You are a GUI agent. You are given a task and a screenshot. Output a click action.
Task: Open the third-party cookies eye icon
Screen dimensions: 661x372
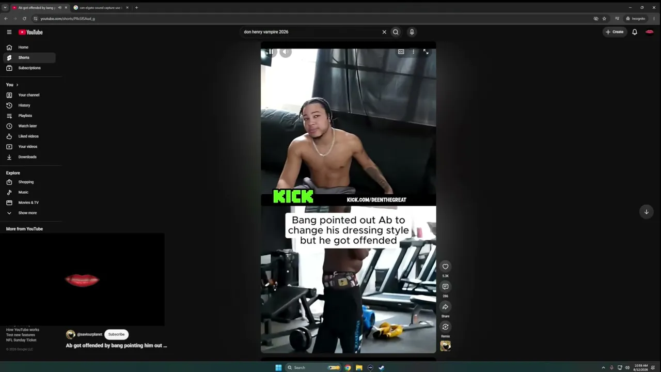coord(596,19)
